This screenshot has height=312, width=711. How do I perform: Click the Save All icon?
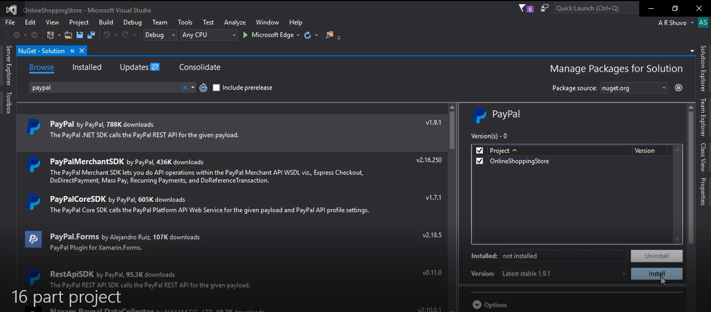(91, 35)
